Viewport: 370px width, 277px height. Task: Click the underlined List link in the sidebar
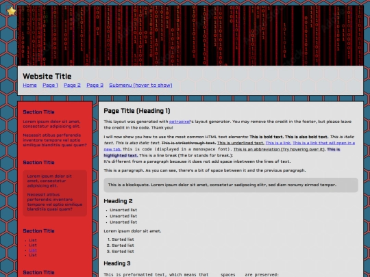click(33, 250)
